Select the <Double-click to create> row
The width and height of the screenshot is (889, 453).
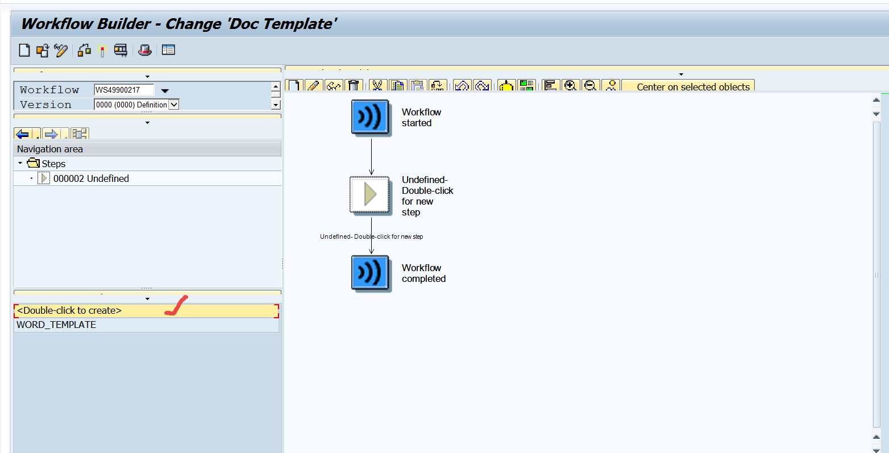click(147, 311)
